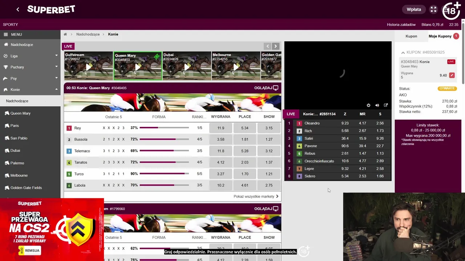Select Nadchodzące under Konie in sidebar
Screen dimensions: 465x261
click(x=30, y=101)
